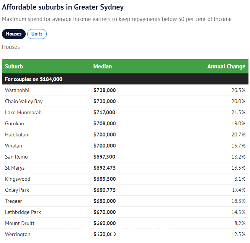Click the Annual Change column header

(226, 66)
